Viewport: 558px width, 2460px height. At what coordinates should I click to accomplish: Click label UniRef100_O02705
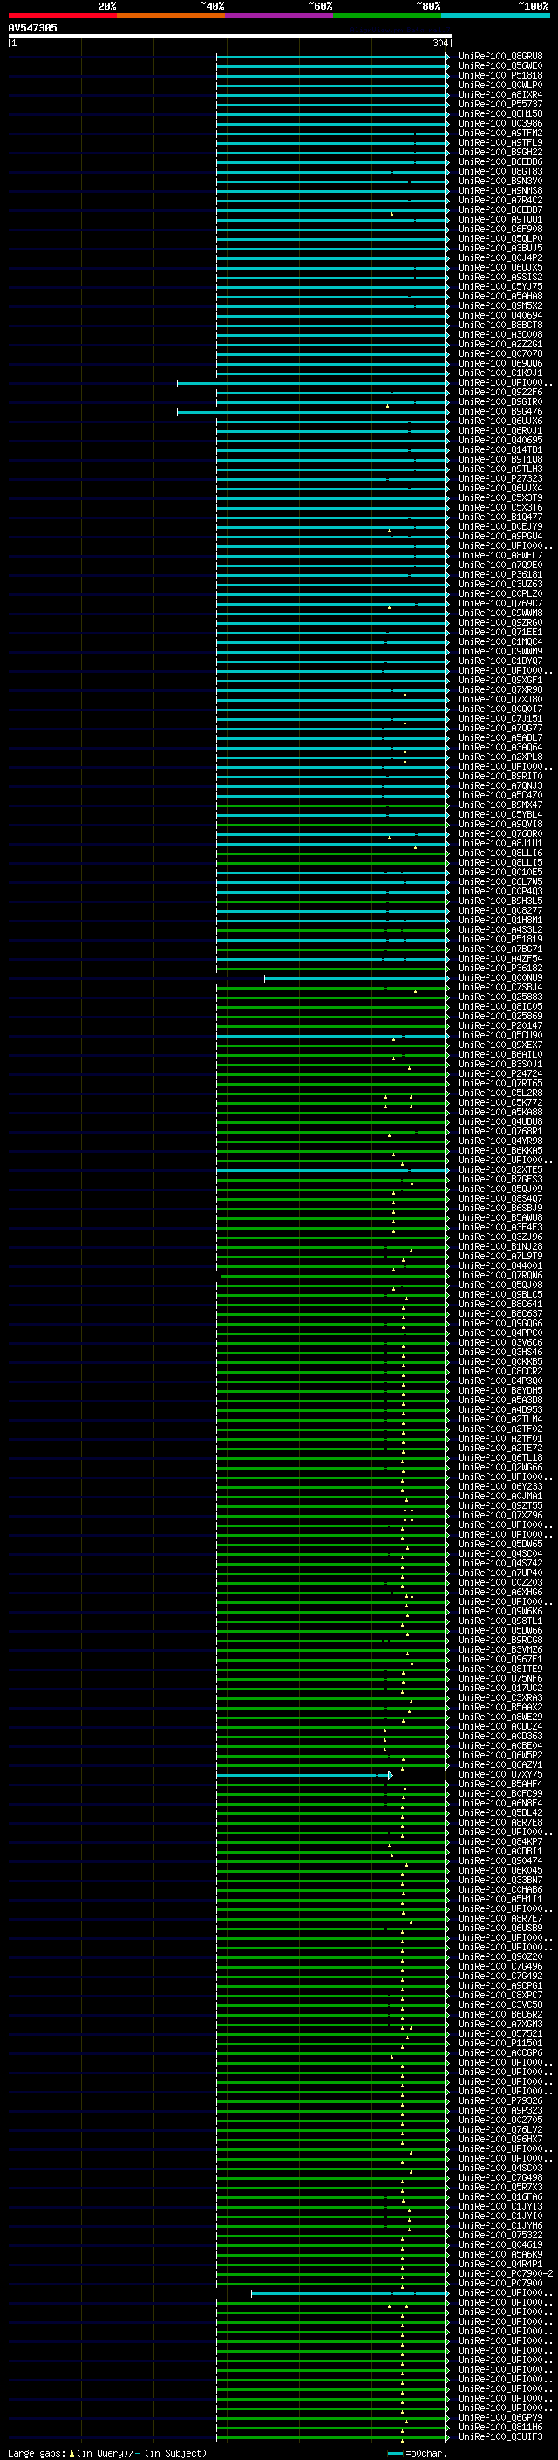(500, 2119)
